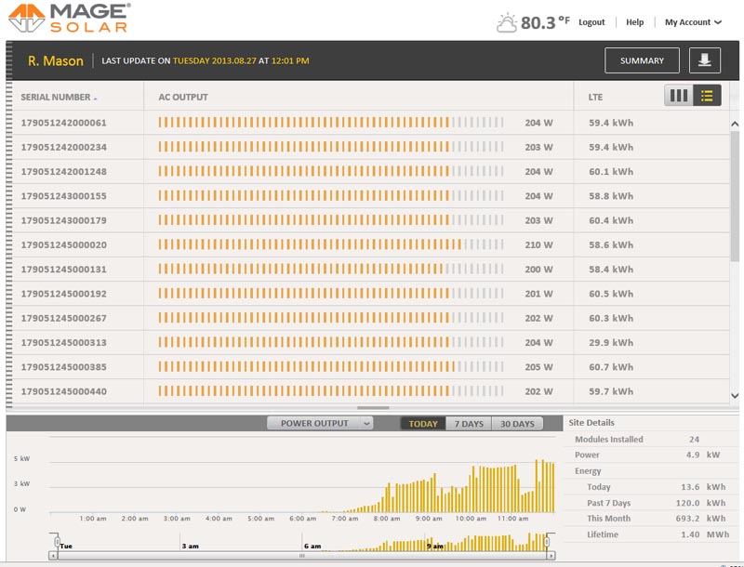This screenshot has height=567, width=744.
Task: Click the download data icon button
Action: point(704,60)
